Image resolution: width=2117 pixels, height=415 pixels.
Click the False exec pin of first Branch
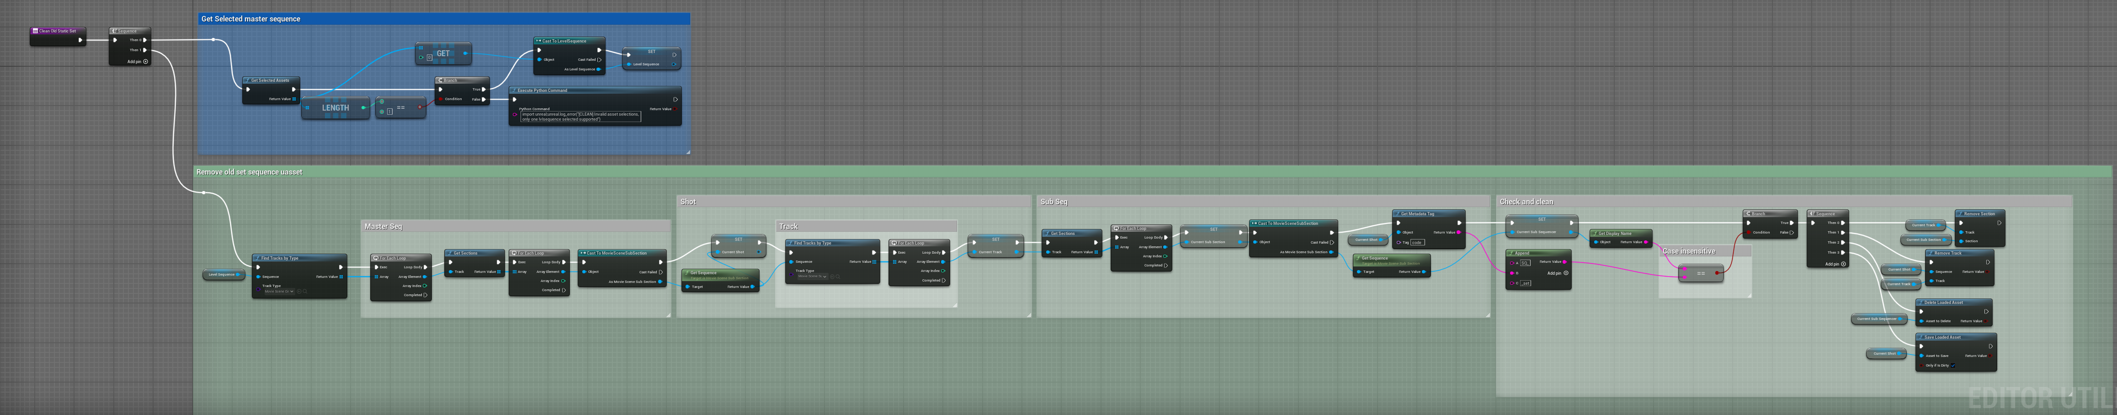[x=483, y=100]
